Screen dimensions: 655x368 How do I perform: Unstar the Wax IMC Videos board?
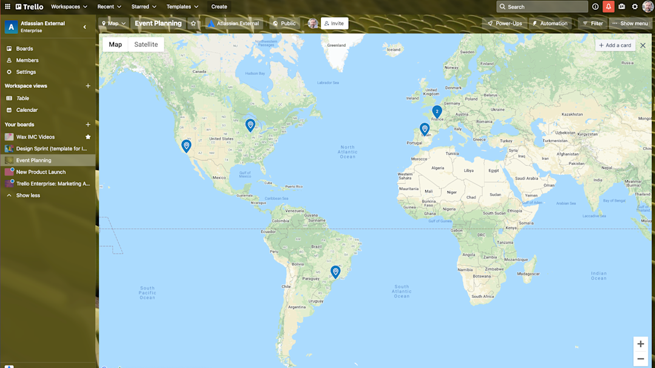[x=89, y=137]
